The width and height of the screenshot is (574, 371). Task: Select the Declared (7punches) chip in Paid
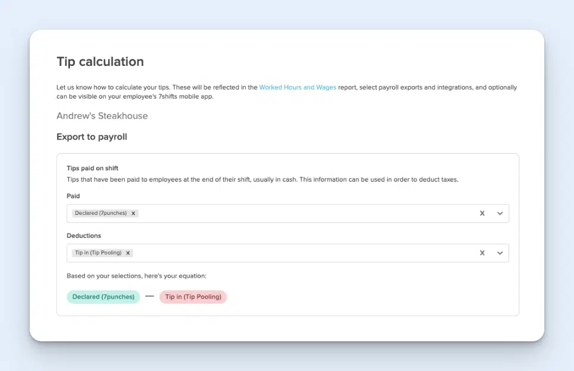click(100, 214)
